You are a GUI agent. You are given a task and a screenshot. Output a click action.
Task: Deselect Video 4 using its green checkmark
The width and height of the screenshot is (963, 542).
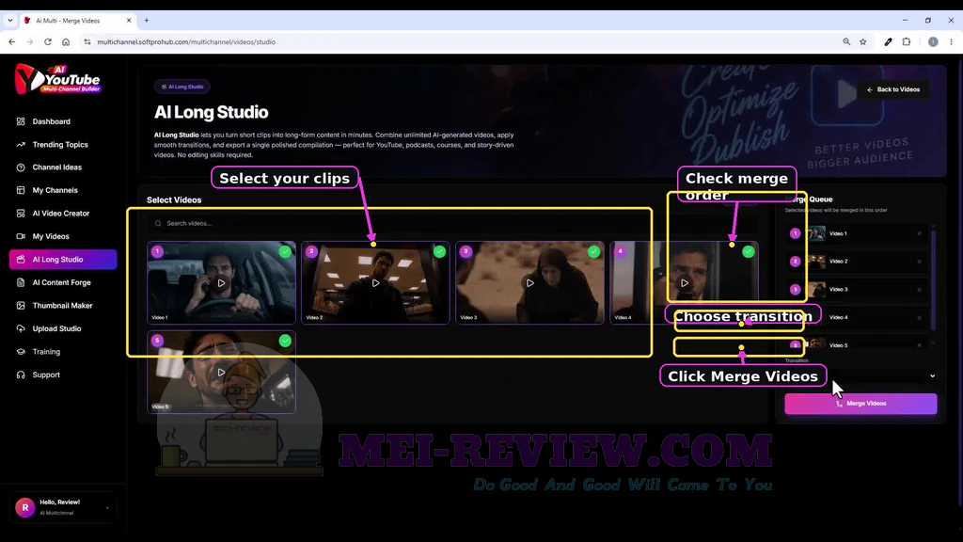[748, 251]
